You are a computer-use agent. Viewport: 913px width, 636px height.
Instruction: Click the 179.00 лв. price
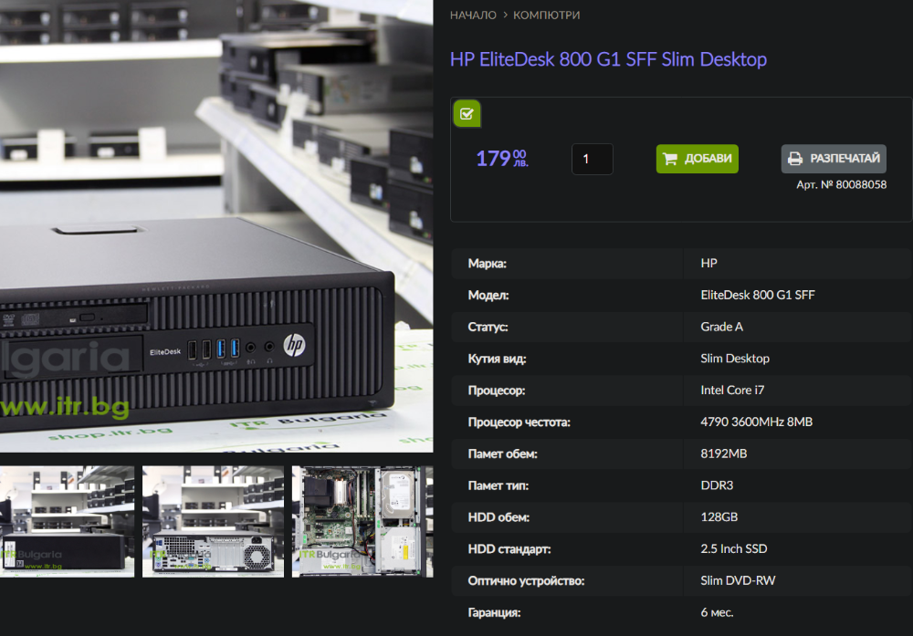[502, 158]
